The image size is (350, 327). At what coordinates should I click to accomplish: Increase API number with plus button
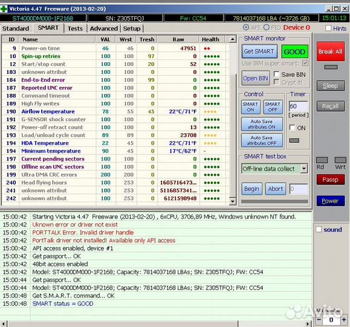tap(344, 319)
